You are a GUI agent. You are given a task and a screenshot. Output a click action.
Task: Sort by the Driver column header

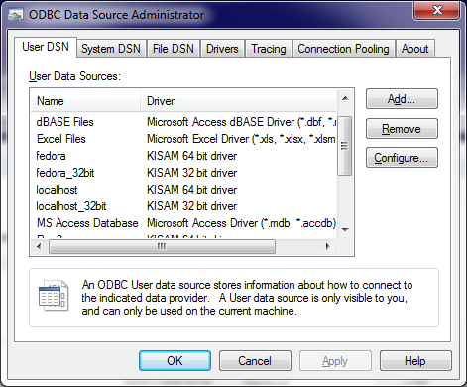coord(238,101)
